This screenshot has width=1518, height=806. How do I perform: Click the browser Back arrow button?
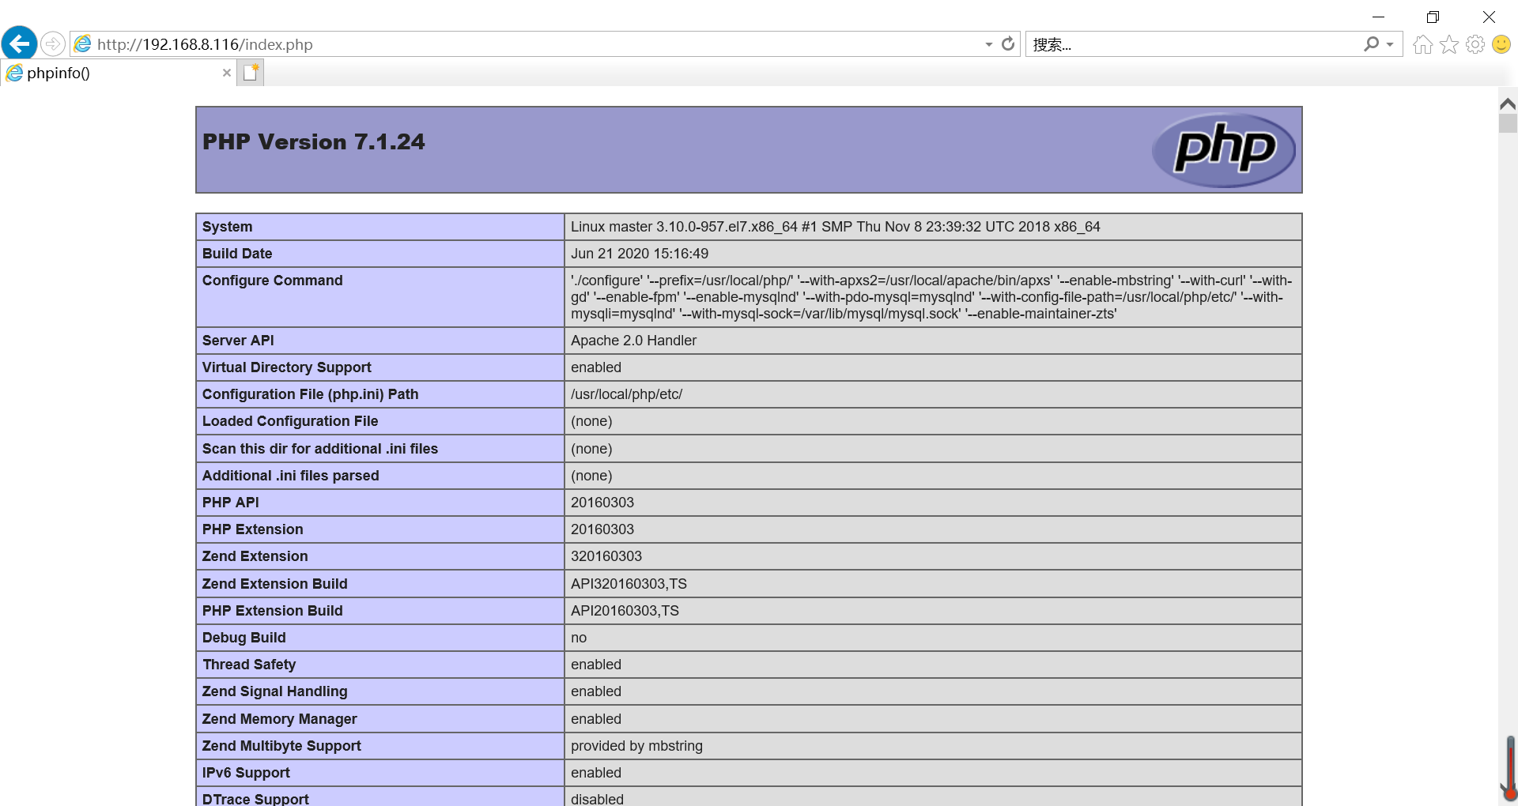[x=20, y=43]
